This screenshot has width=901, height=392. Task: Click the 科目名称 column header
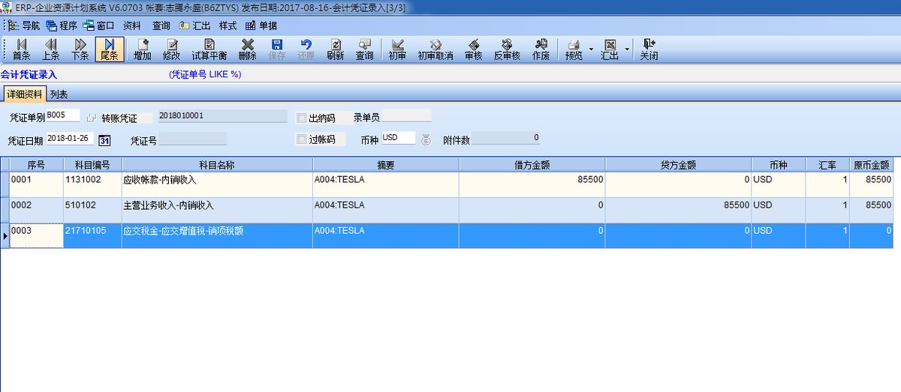click(x=217, y=164)
